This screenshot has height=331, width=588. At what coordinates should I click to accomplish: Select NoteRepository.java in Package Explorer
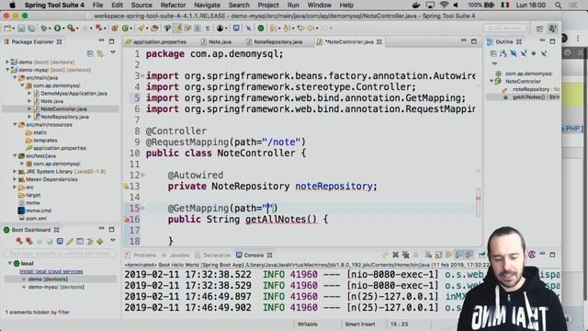[x=64, y=117]
